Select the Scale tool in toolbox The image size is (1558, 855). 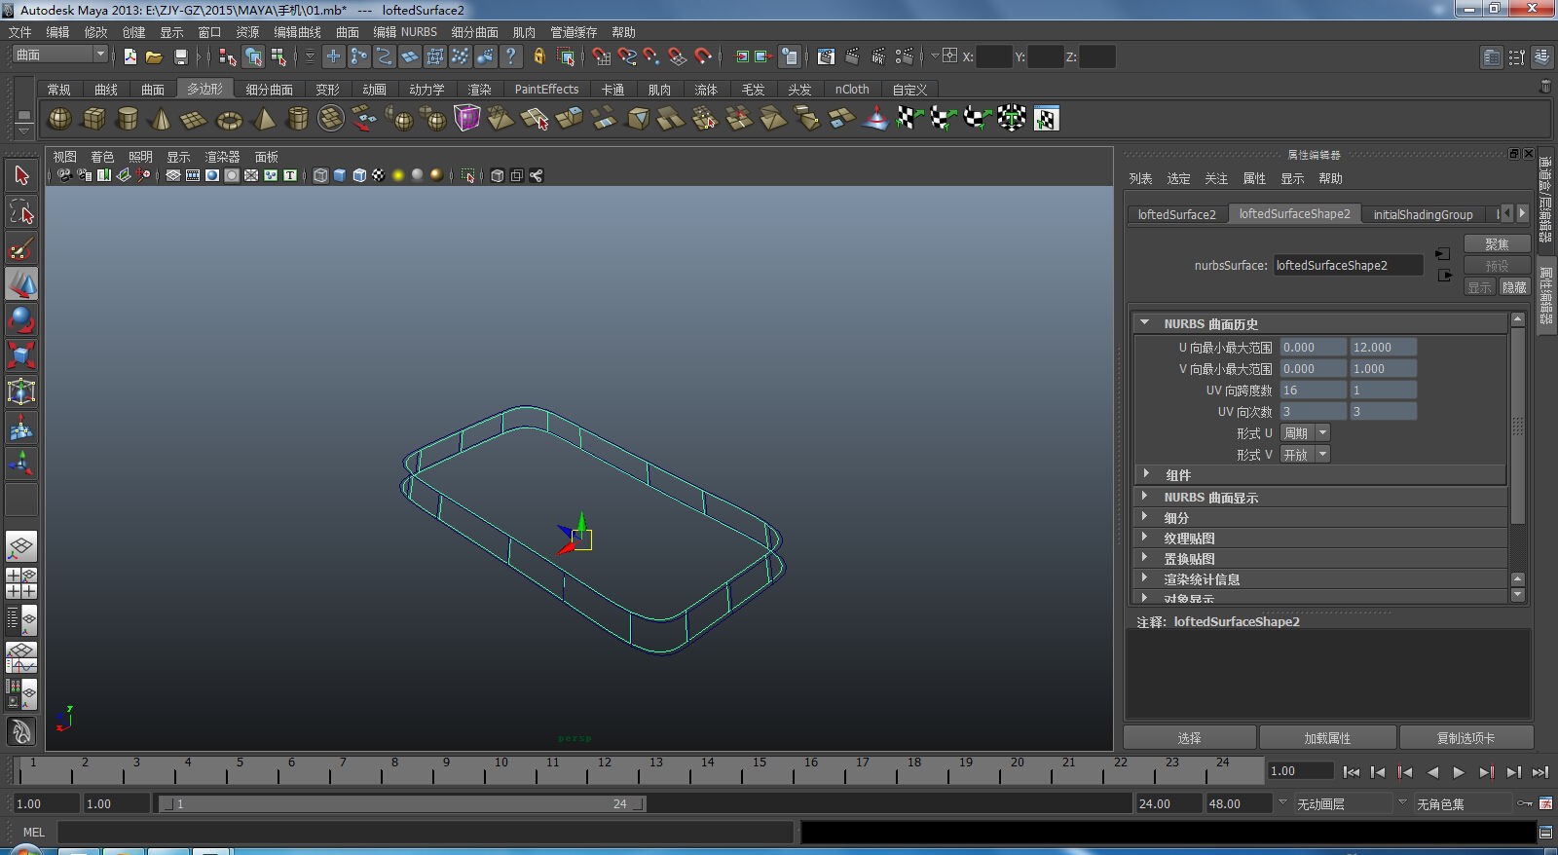click(x=21, y=354)
